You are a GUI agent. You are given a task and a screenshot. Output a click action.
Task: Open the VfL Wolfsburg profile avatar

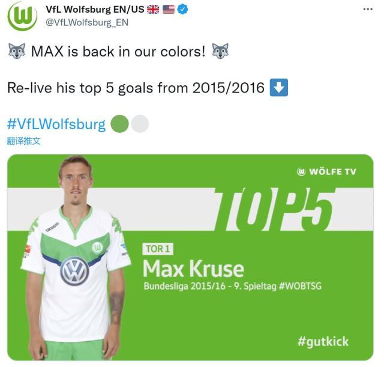22,16
